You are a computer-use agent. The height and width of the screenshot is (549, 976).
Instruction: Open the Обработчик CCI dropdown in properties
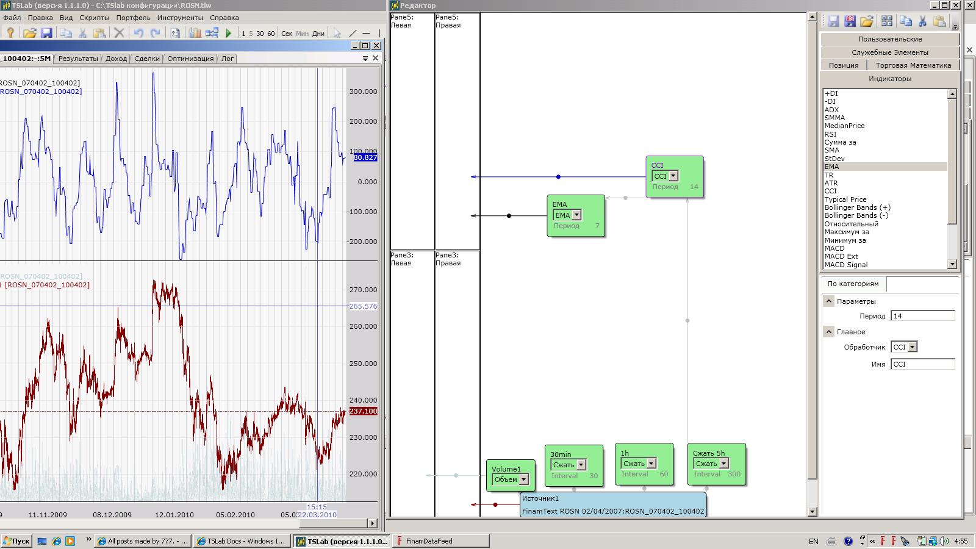[913, 347]
